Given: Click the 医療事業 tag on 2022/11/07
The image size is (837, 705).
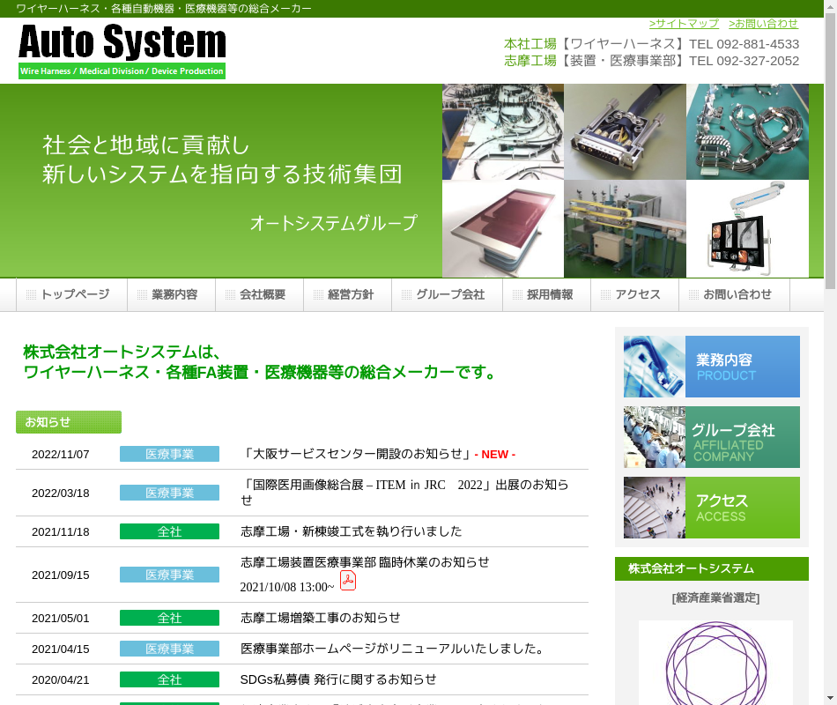Looking at the screenshot, I should [169, 455].
